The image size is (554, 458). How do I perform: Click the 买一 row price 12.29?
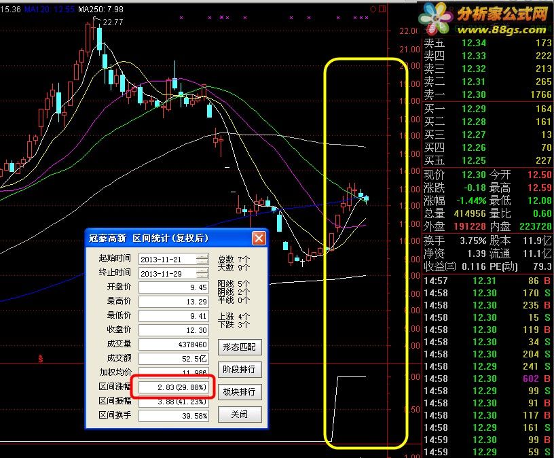[x=474, y=109]
